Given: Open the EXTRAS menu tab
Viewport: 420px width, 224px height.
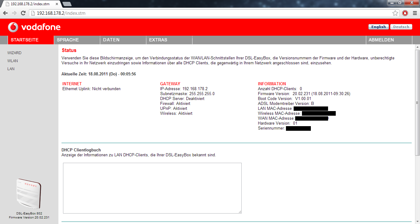Looking at the screenshot, I should tap(169, 40).
